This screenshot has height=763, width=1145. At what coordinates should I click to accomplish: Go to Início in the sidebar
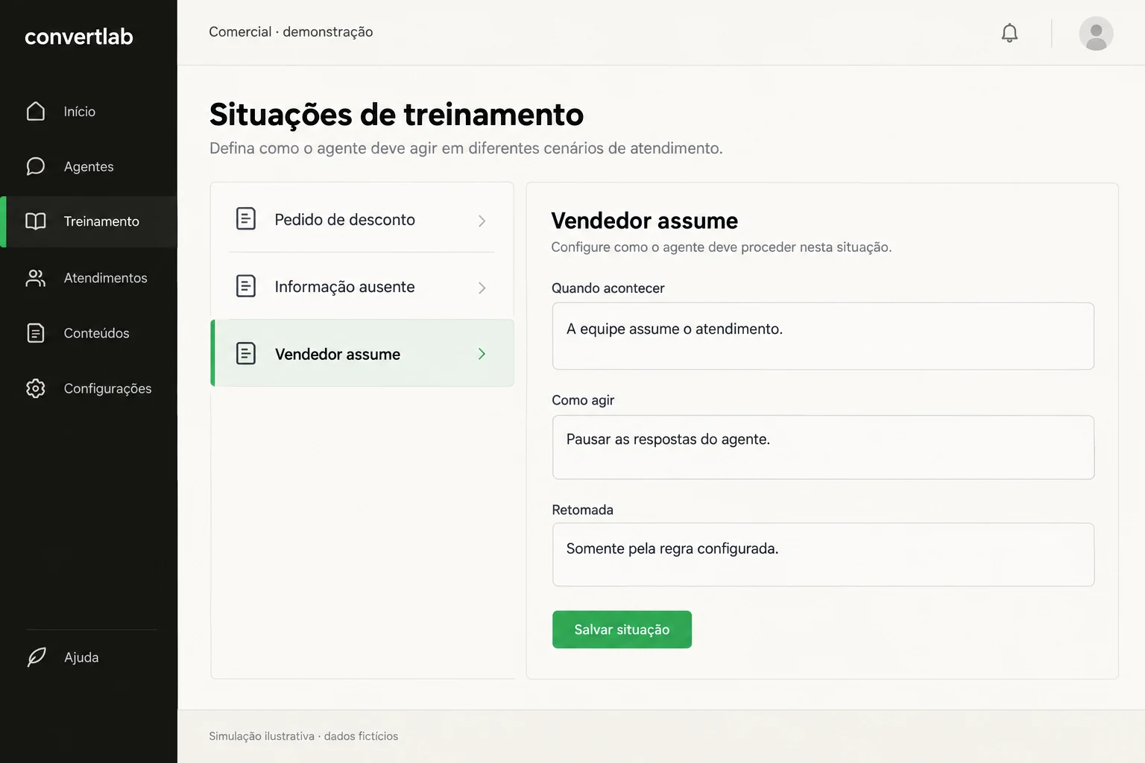(x=89, y=111)
